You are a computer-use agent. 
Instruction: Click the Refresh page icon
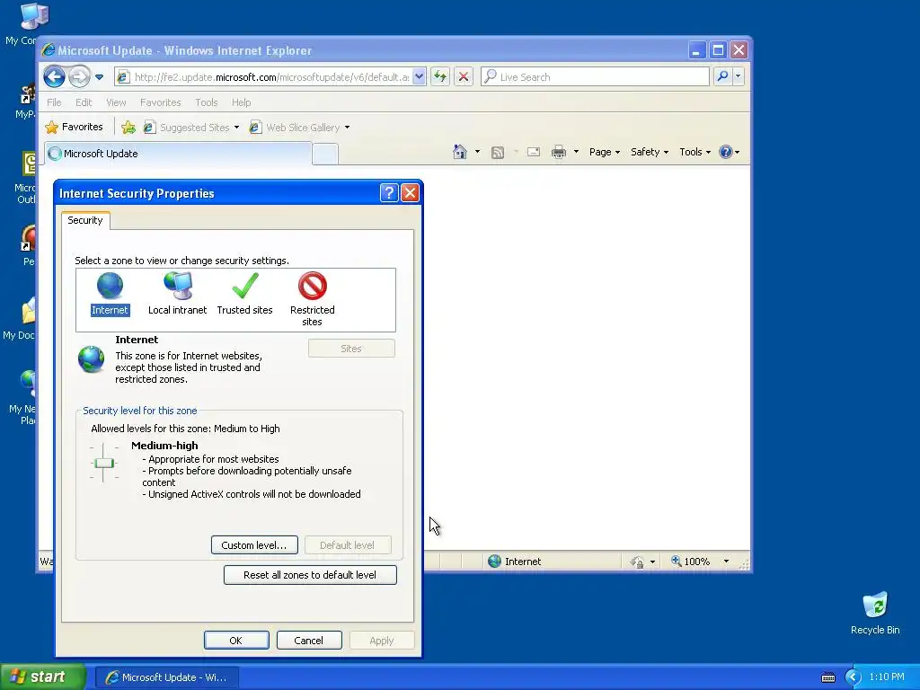[440, 77]
